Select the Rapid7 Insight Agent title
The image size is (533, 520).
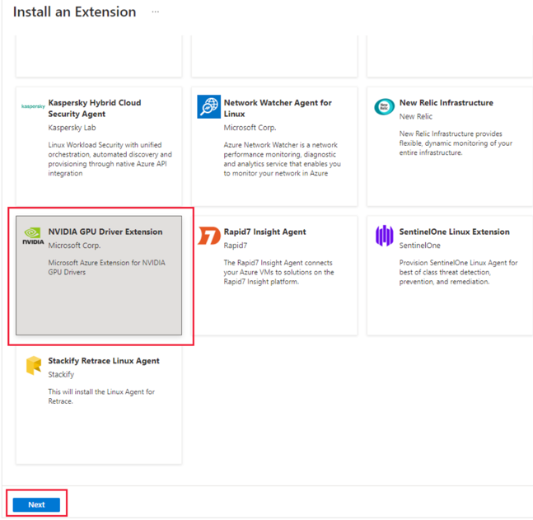pyautogui.click(x=264, y=232)
